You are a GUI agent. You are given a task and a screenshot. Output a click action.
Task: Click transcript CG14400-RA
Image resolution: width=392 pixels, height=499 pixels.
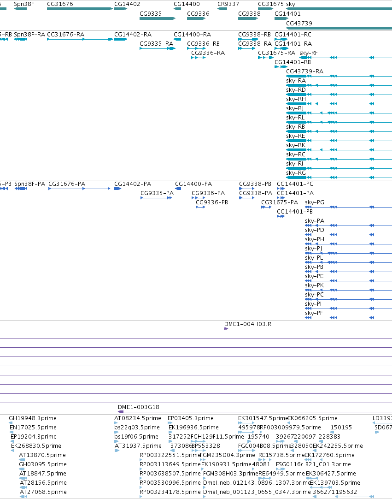tap(193, 35)
